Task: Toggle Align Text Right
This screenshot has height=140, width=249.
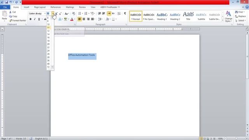Action: (x=88, y=19)
